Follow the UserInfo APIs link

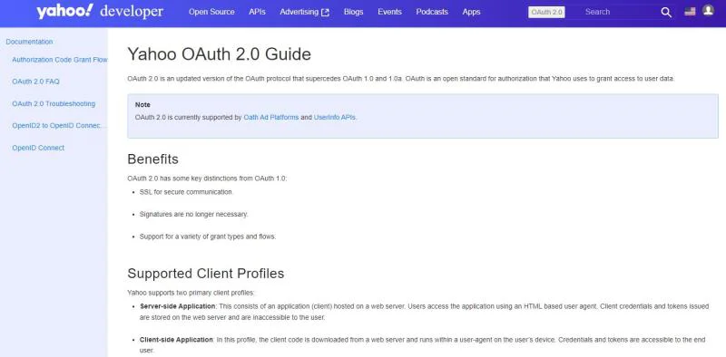tap(335, 118)
